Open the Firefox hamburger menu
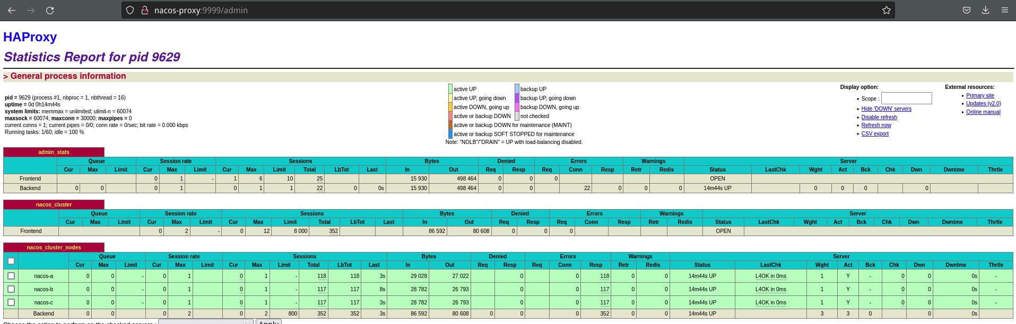This screenshot has width=1016, height=324. (1004, 10)
